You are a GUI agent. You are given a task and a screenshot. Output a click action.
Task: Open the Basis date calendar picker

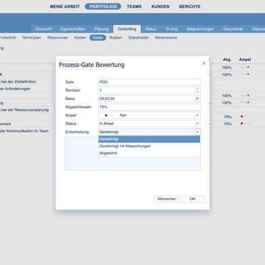tap(197, 99)
